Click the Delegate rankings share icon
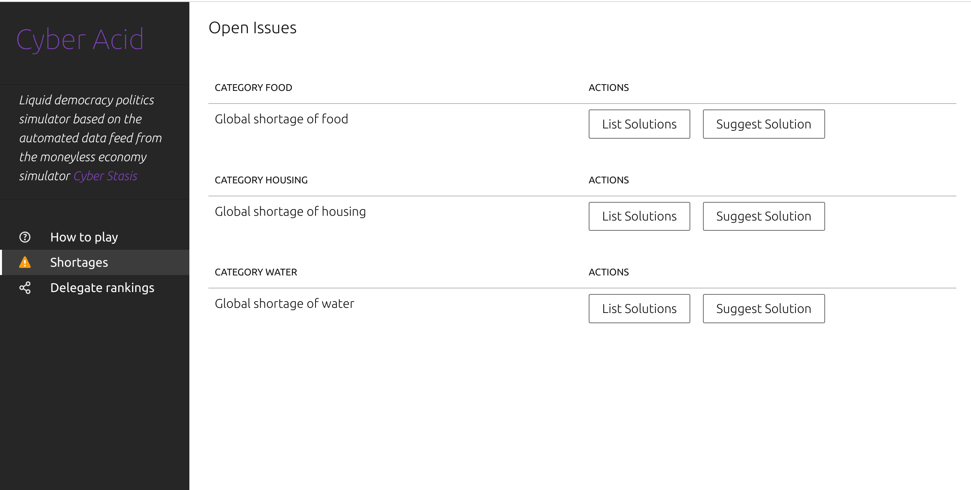The height and width of the screenshot is (490, 971). point(25,288)
